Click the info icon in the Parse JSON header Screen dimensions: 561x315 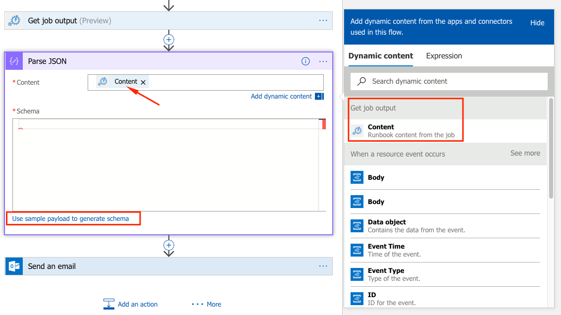tap(306, 61)
